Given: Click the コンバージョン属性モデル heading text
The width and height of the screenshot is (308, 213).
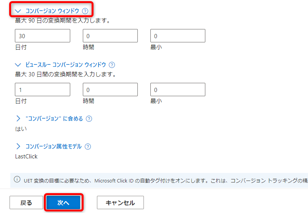Looking at the screenshot, I should (x=53, y=147).
